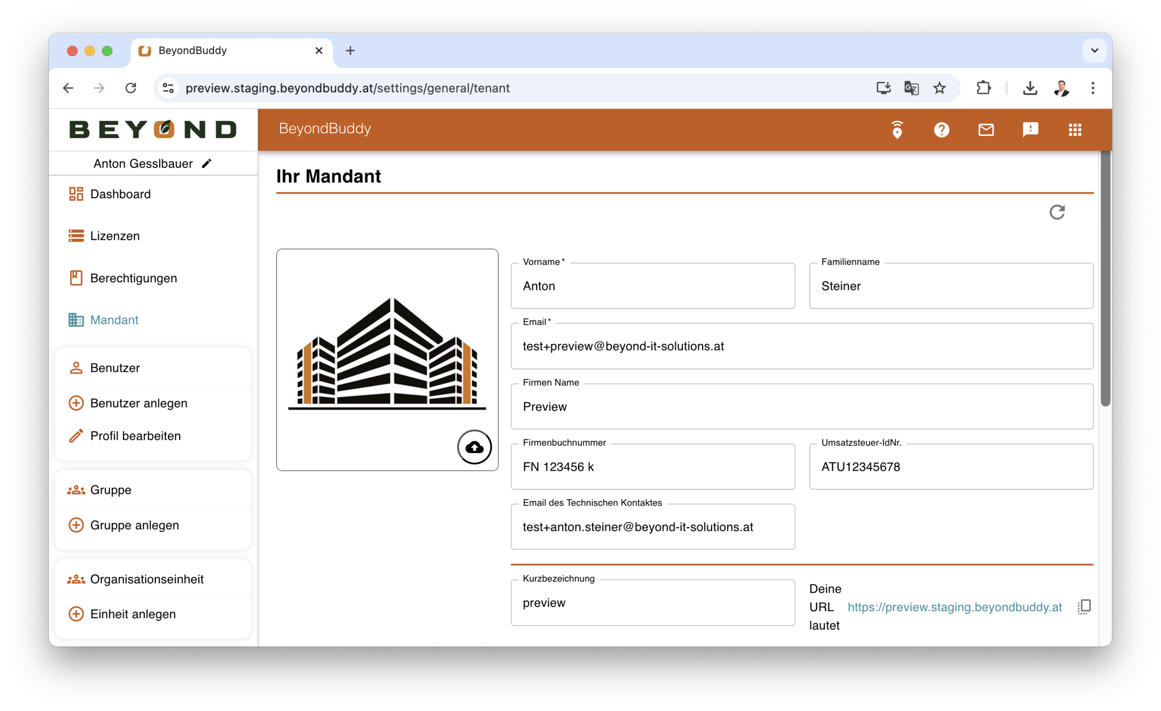Follow the preview.staging.beyondbuddy.at URL link
This screenshot has height=711, width=1161.
[954, 607]
